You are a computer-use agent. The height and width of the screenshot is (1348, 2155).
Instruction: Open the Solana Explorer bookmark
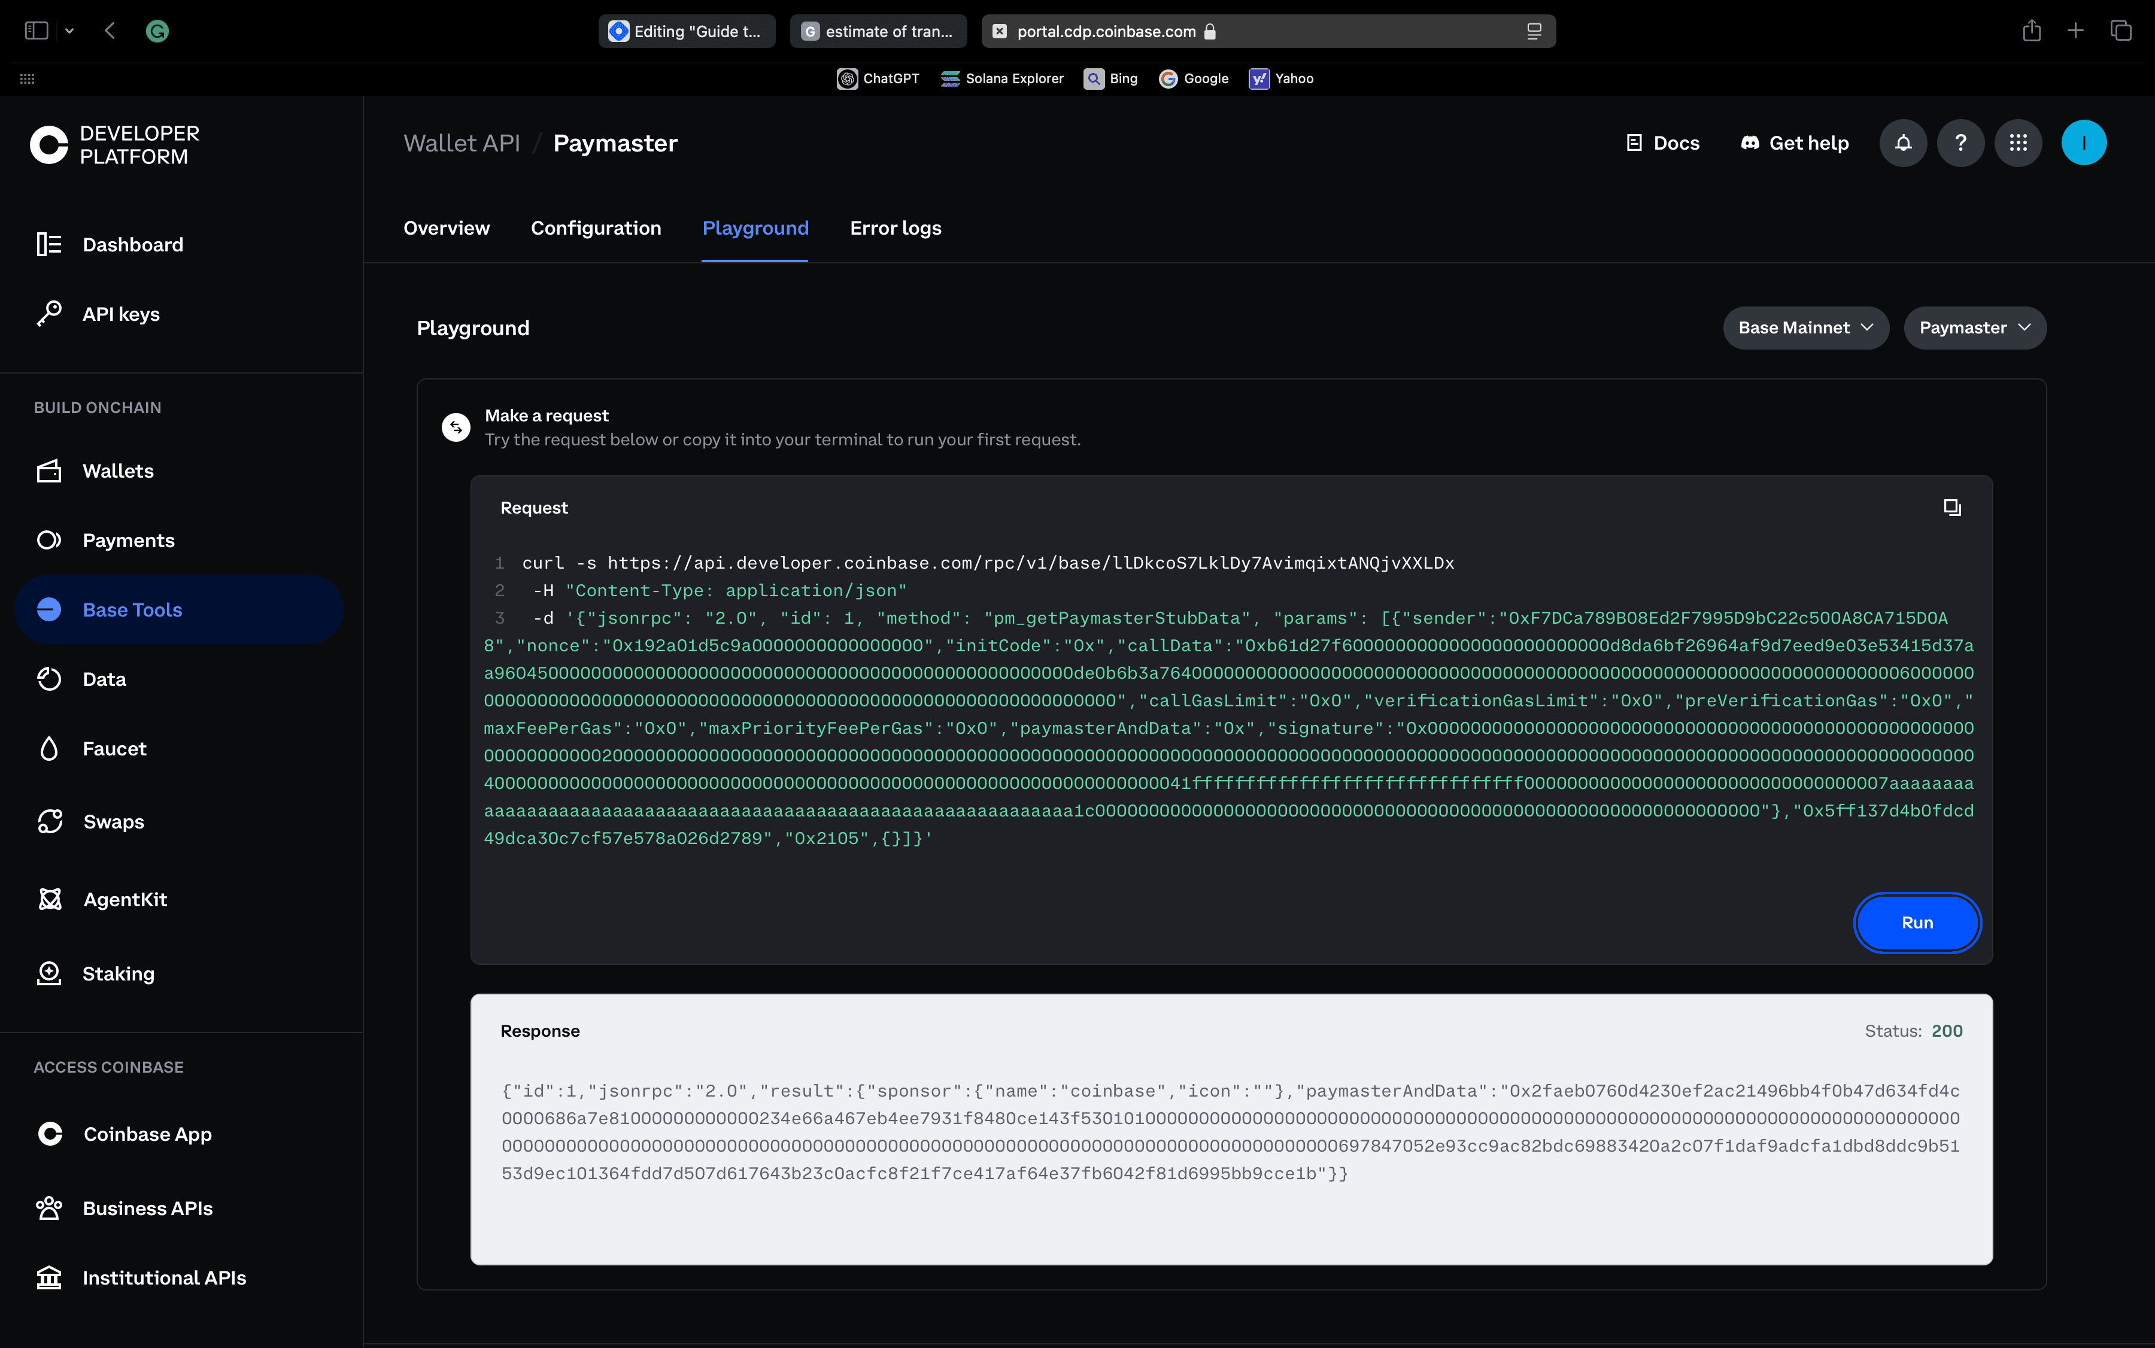(1002, 78)
